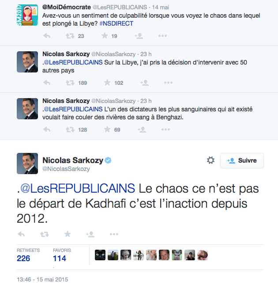The height and width of the screenshot is (289, 278).
Task: Open more options on main tweet
Action: coord(113,234)
